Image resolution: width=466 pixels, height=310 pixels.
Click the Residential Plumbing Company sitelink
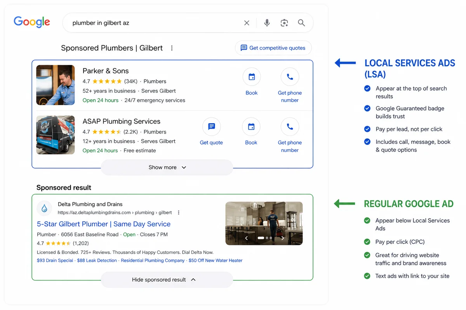(x=153, y=260)
